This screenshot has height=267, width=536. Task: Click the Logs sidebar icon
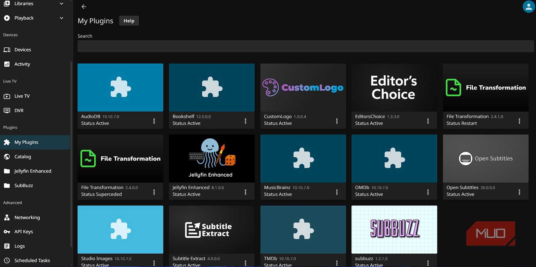coord(7,246)
